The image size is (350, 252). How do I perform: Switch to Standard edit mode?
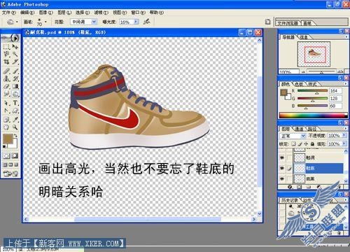coord(6,155)
